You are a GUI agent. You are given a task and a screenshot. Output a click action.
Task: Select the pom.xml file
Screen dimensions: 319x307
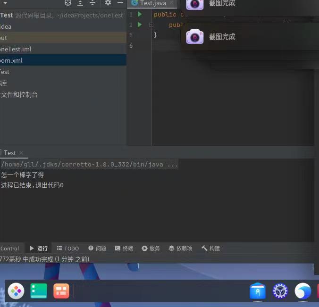point(63,60)
